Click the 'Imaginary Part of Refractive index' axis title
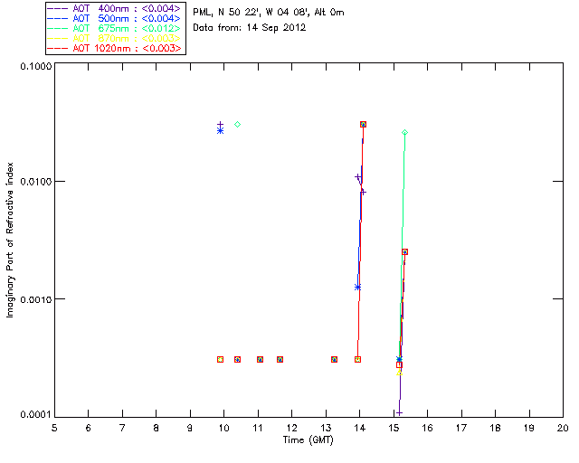This screenshot has height=463, width=579. [x=10, y=240]
